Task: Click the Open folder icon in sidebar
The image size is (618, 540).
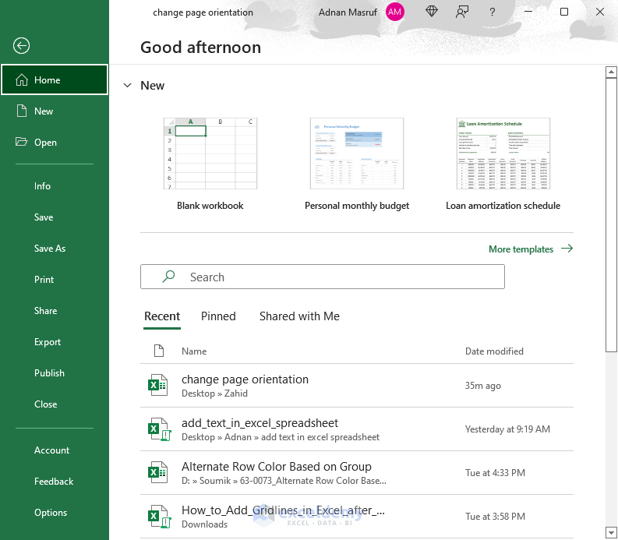Action: point(21,142)
